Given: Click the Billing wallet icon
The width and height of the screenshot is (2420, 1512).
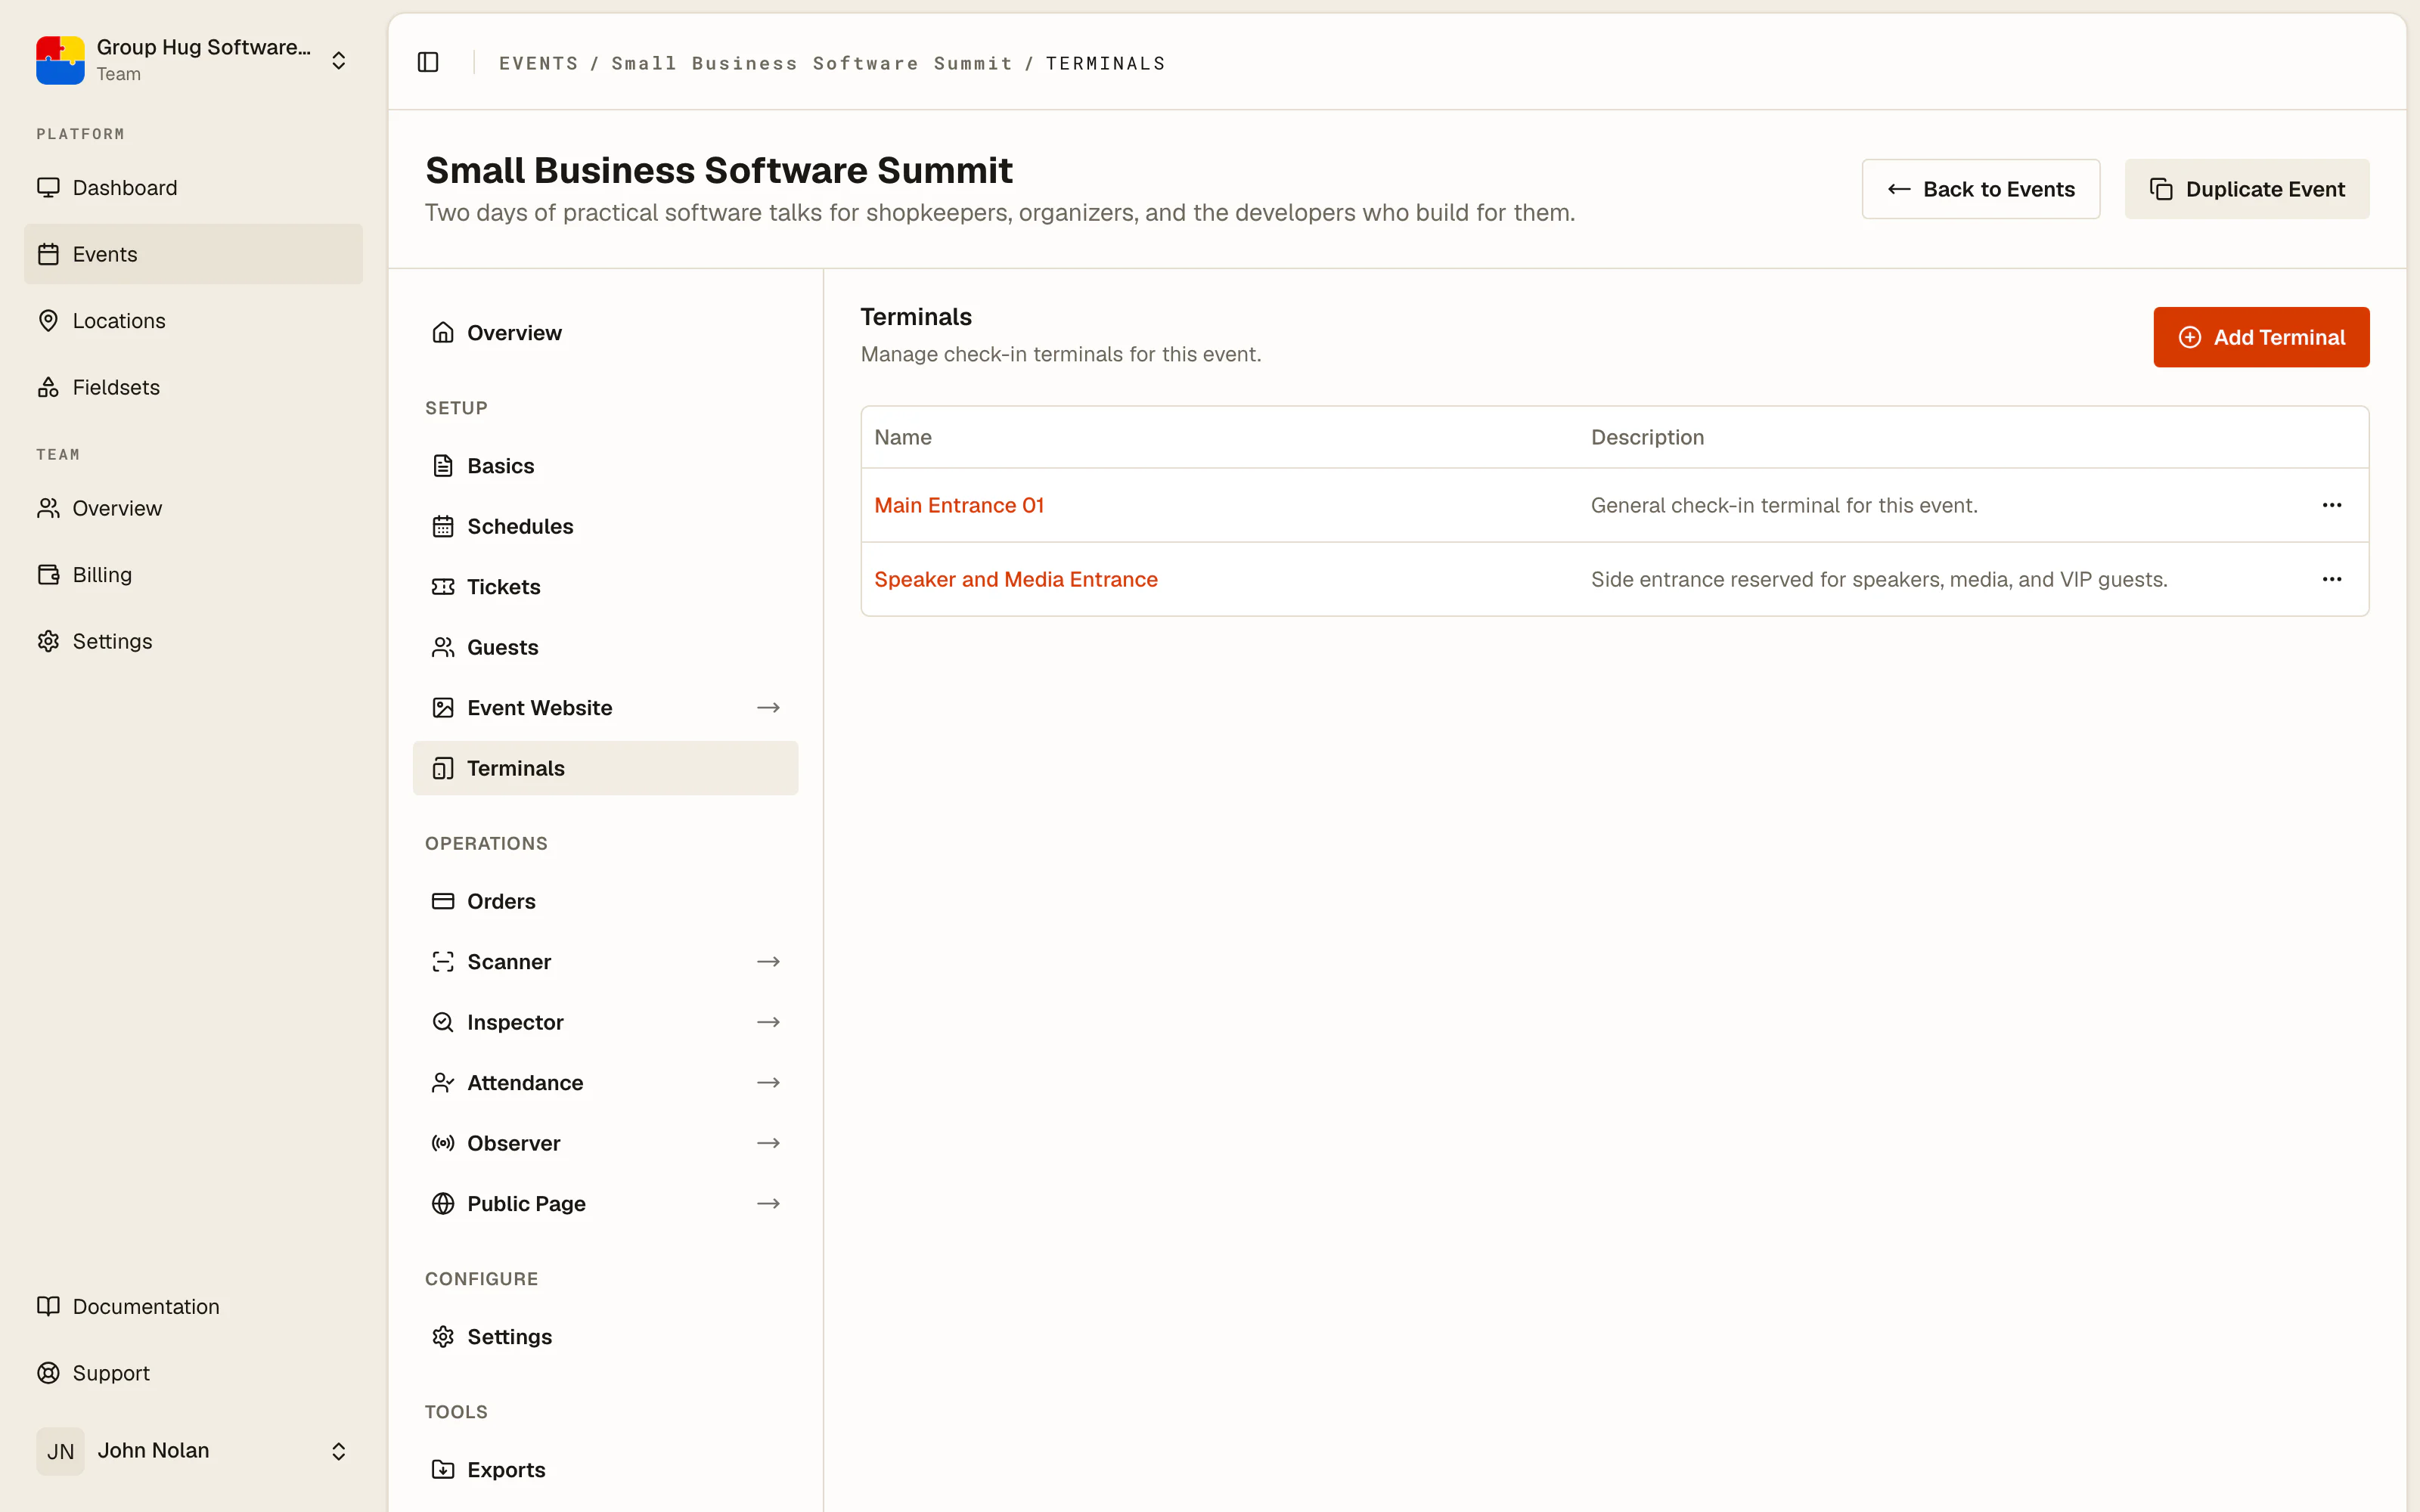Looking at the screenshot, I should [x=48, y=574].
